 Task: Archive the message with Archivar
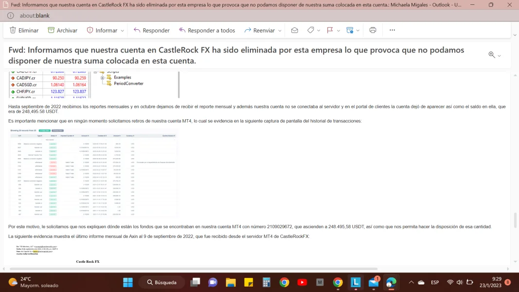(63, 30)
